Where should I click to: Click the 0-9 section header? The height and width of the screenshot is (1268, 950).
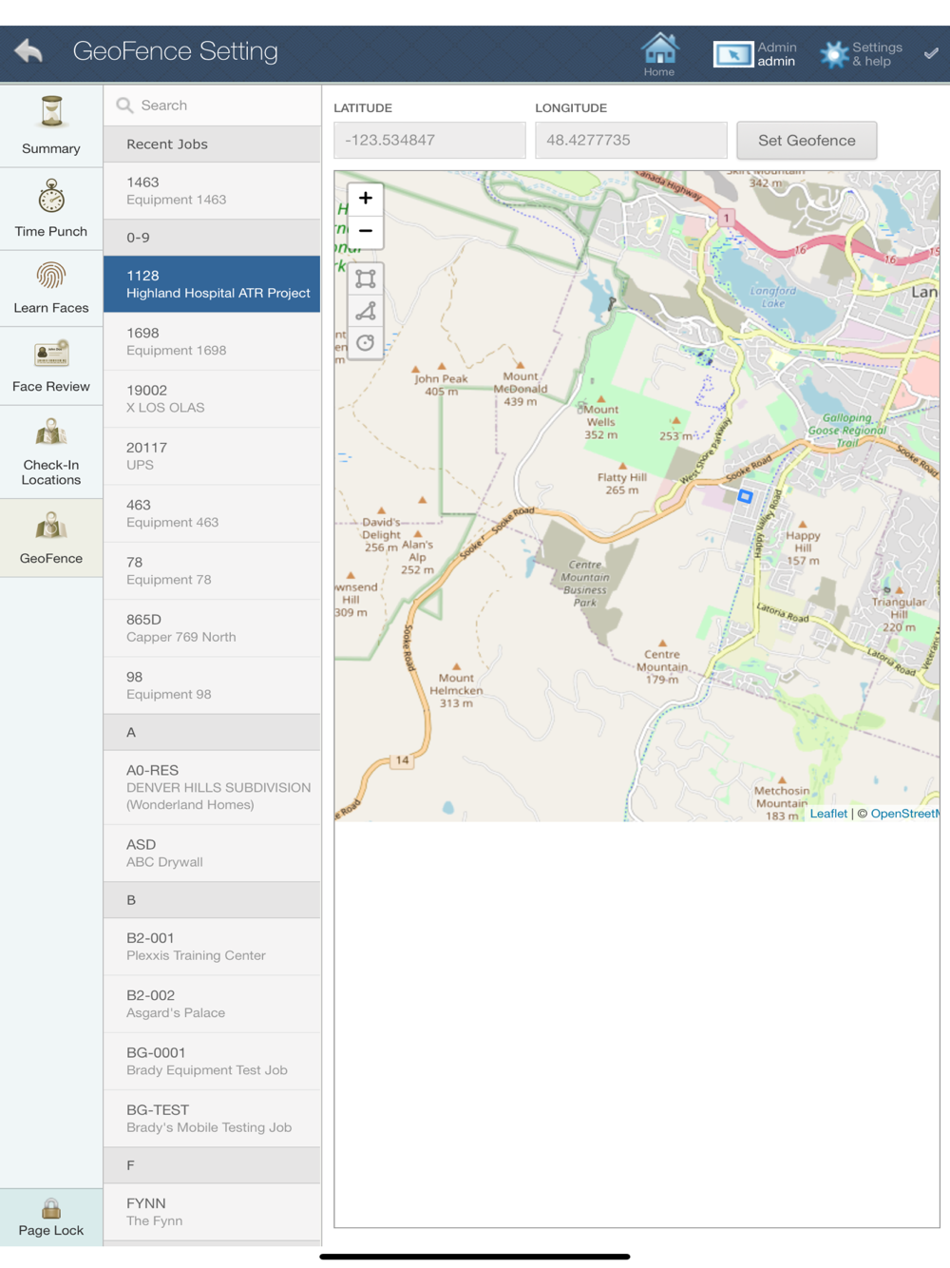click(x=212, y=238)
